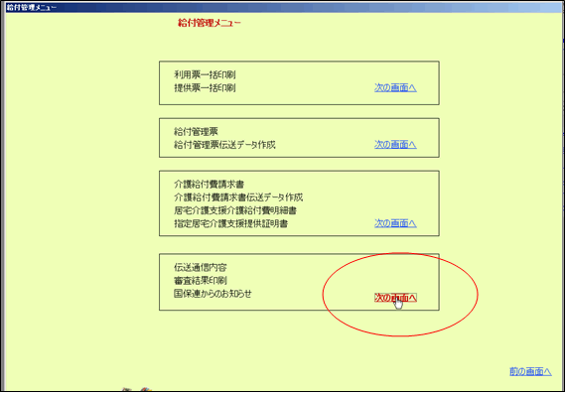Click the 居宅介護支援介護給付費明細書 entry
Screen dimensions: 566x393
[235, 210]
